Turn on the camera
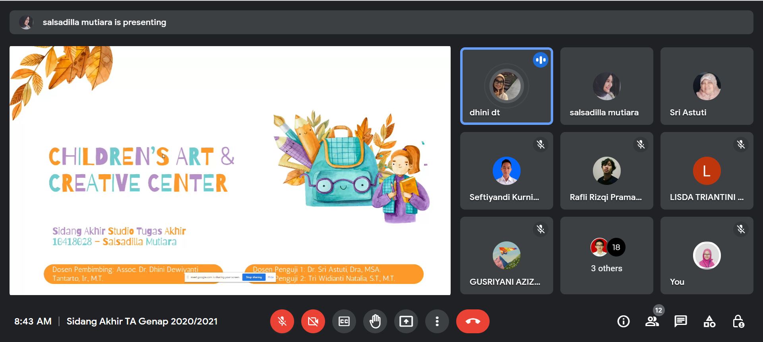Image resolution: width=763 pixels, height=342 pixels. [x=313, y=321]
